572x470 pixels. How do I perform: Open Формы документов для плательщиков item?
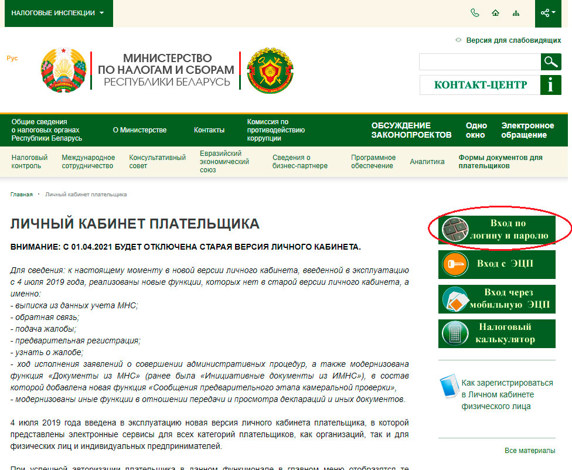click(x=501, y=162)
